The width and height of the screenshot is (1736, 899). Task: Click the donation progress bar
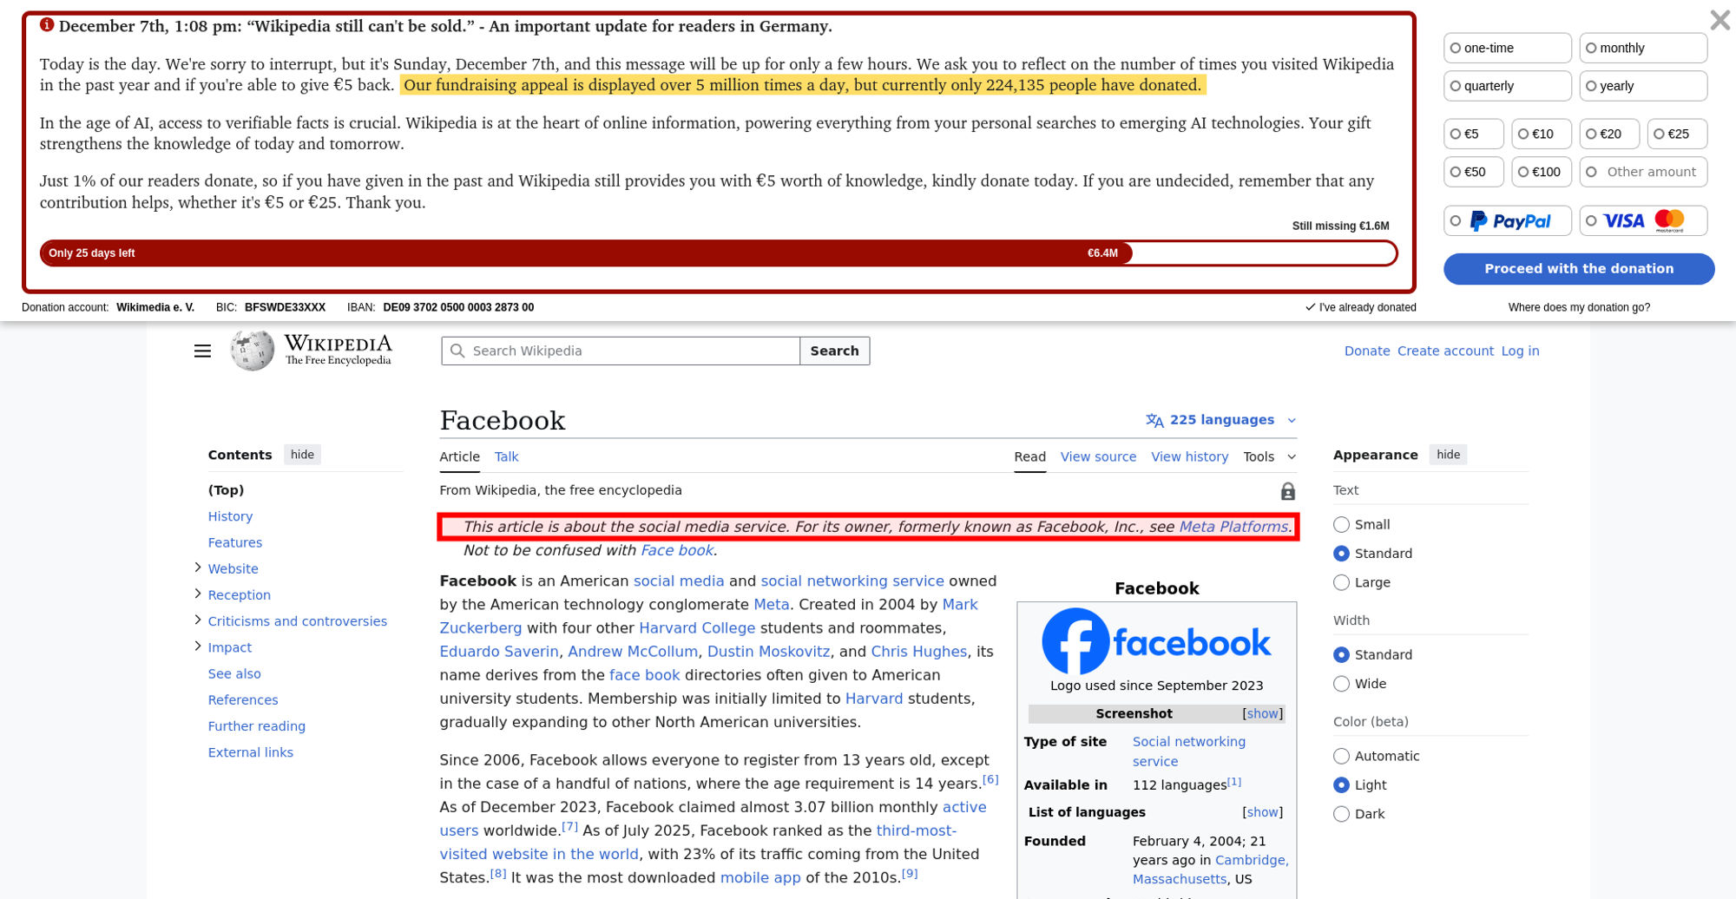(718, 253)
